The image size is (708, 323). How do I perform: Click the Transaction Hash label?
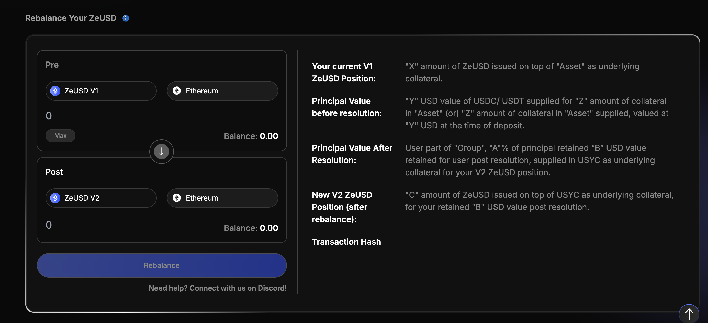[346, 242]
